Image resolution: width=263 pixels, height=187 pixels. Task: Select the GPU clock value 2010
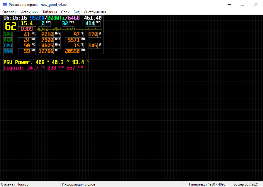47,34
